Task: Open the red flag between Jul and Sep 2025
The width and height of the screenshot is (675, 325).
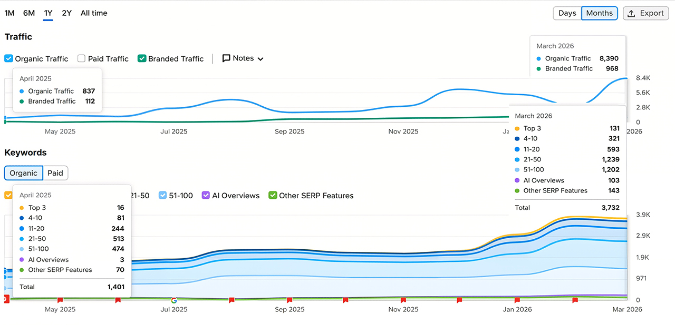Action: coord(232,300)
